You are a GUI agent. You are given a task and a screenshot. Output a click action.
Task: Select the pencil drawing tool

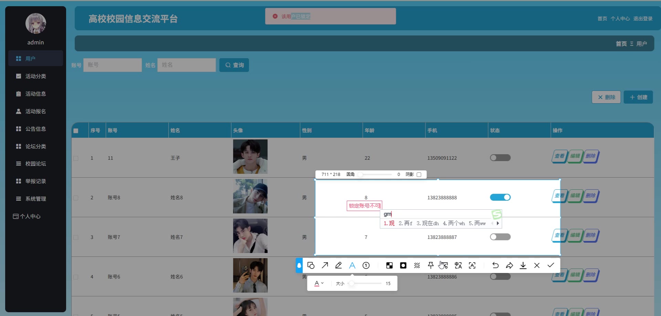click(x=338, y=265)
